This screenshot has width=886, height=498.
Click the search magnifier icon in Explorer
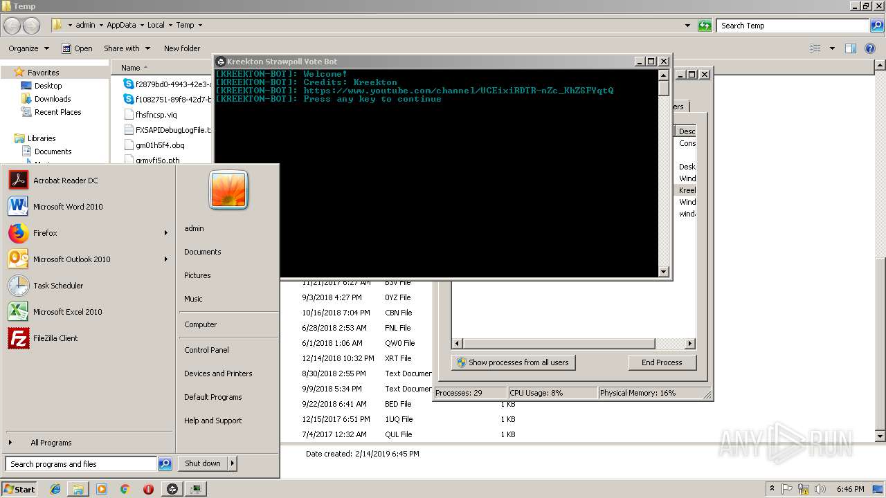[x=877, y=26]
